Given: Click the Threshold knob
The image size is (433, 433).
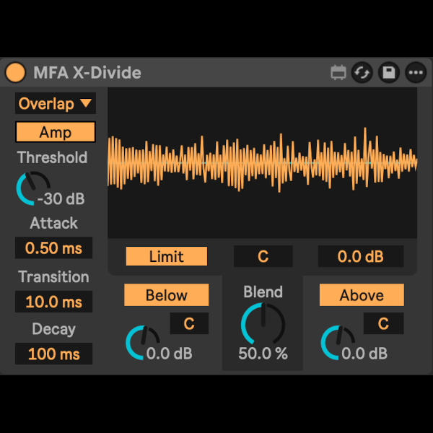Looking at the screenshot, I should pos(32,189).
